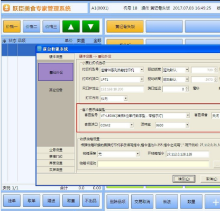Switch to the 双屏设置 panel

56,169
